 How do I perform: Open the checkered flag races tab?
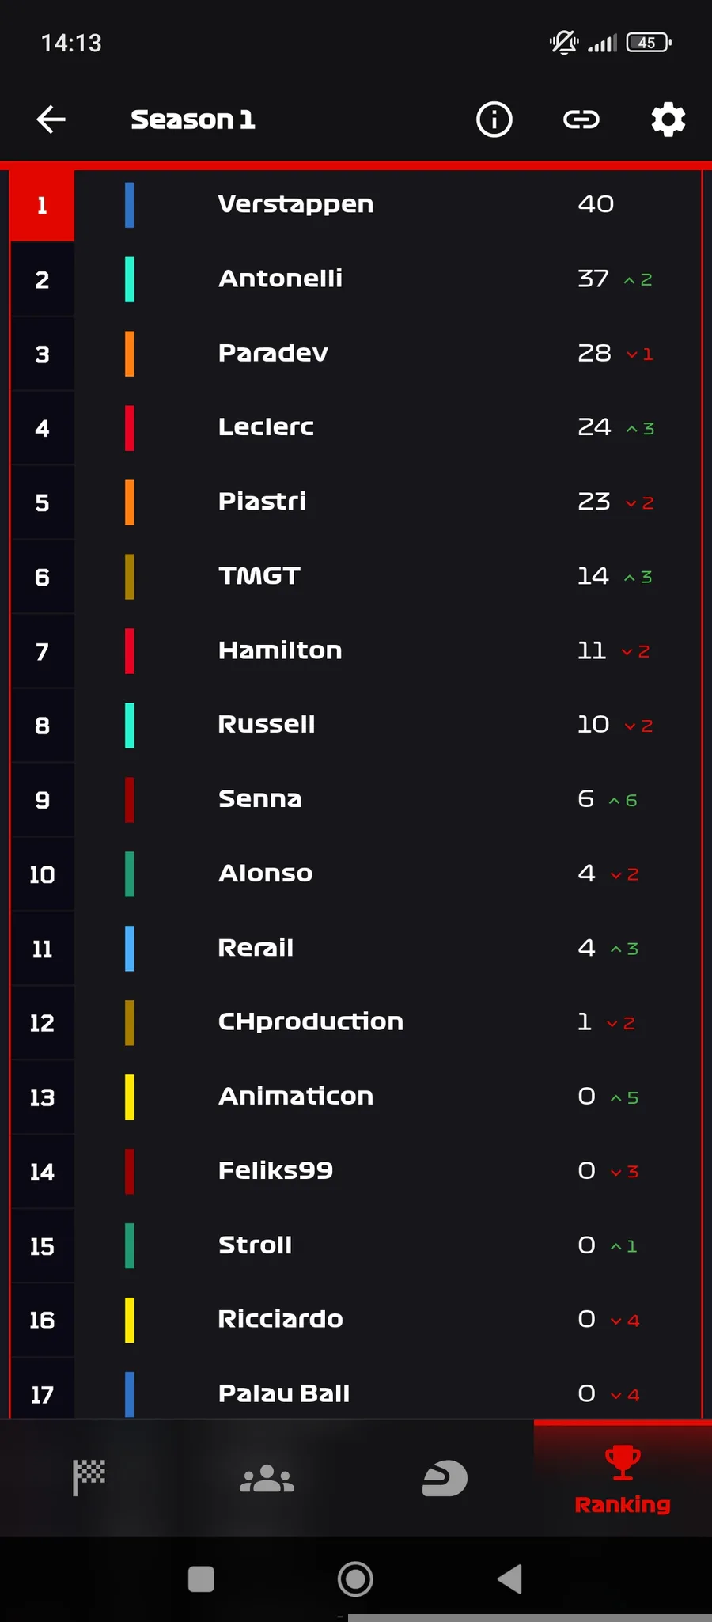click(x=89, y=1477)
